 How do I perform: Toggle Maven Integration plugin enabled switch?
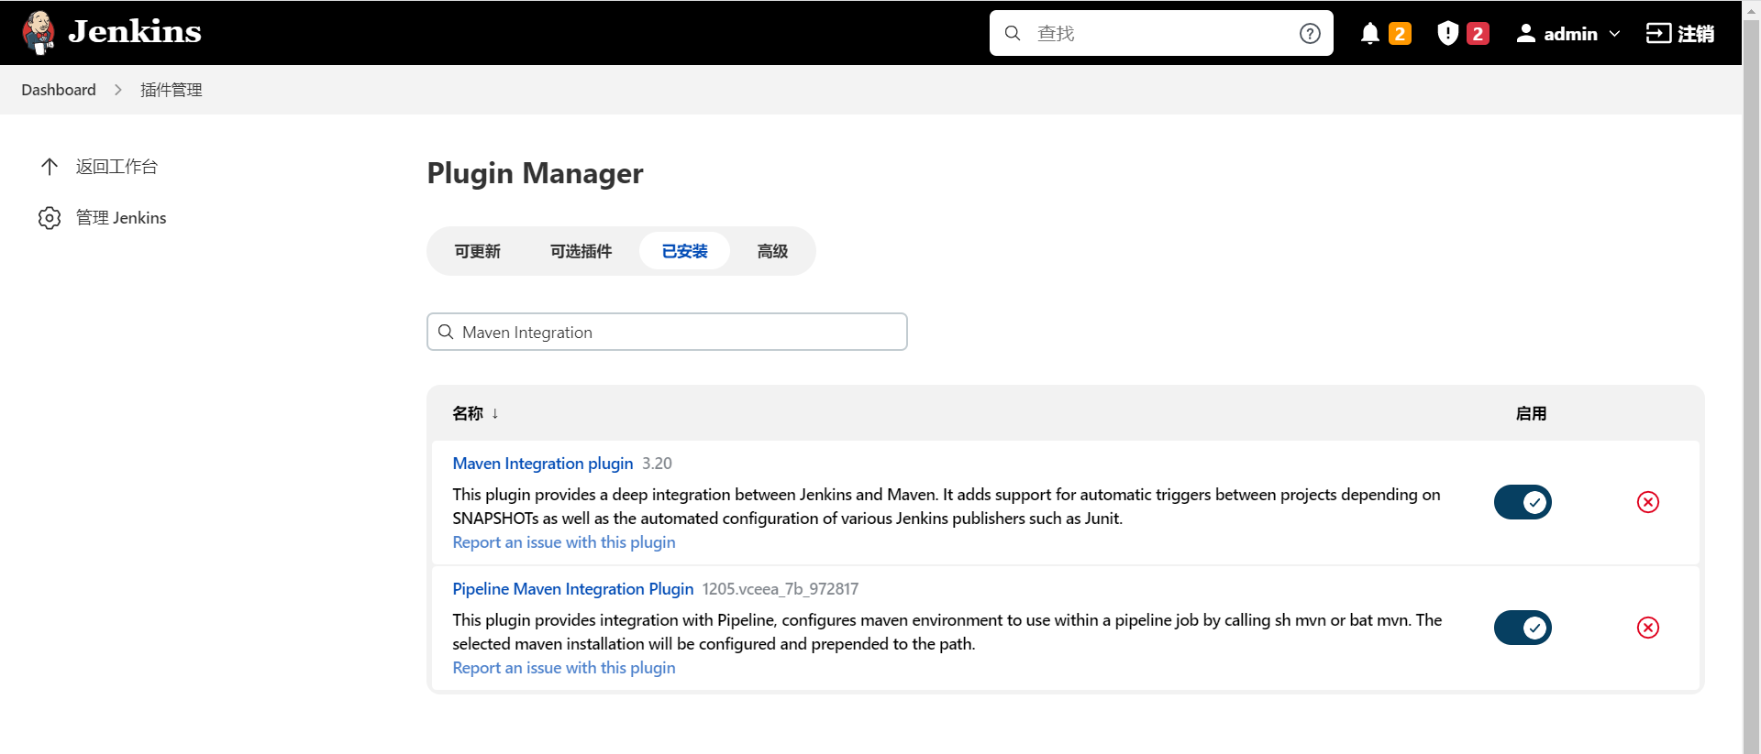(1523, 502)
